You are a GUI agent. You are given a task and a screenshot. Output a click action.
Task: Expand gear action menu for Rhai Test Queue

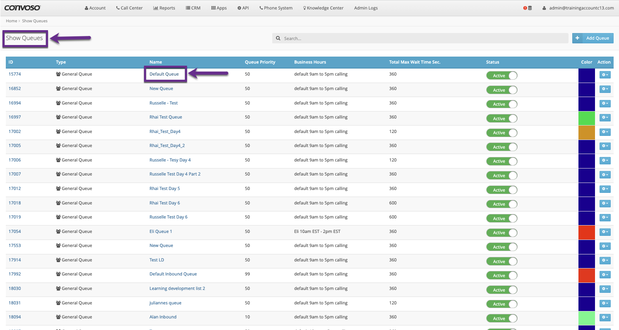pos(605,118)
